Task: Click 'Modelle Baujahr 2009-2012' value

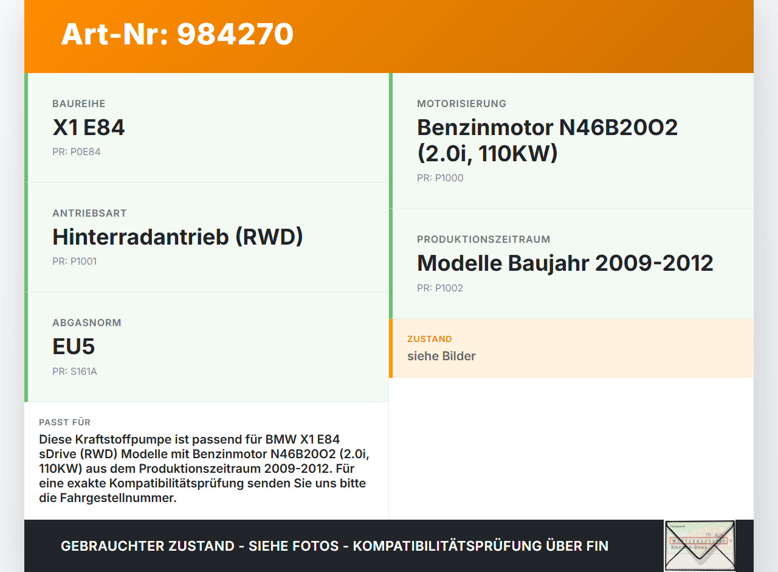Action: pyautogui.click(x=565, y=263)
